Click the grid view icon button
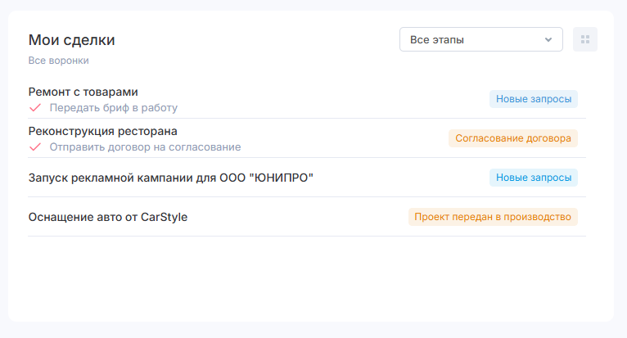Image resolution: width=627 pixels, height=338 pixels. [x=585, y=39]
